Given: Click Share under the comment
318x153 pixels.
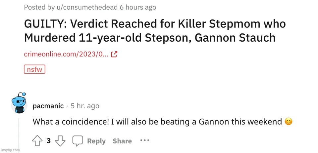Looking at the screenshot, I should (122, 141).
